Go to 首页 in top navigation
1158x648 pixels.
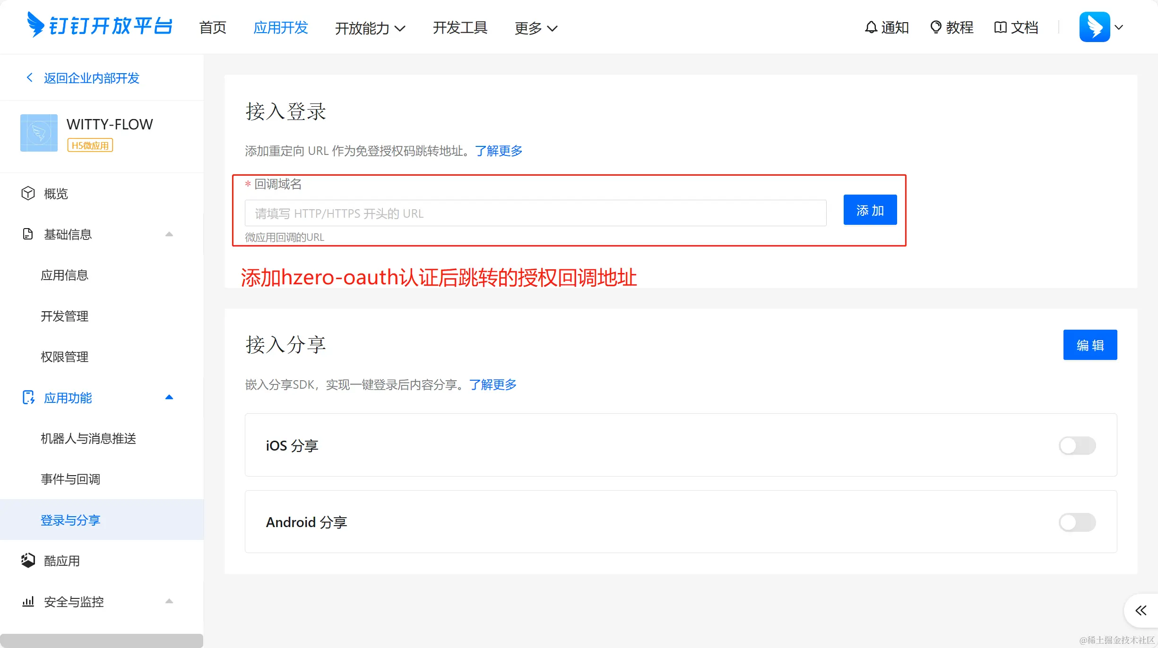tap(213, 27)
